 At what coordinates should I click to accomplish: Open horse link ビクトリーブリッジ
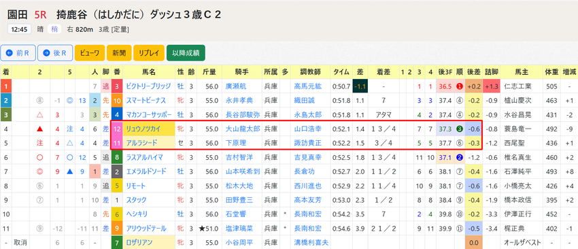point(148,86)
